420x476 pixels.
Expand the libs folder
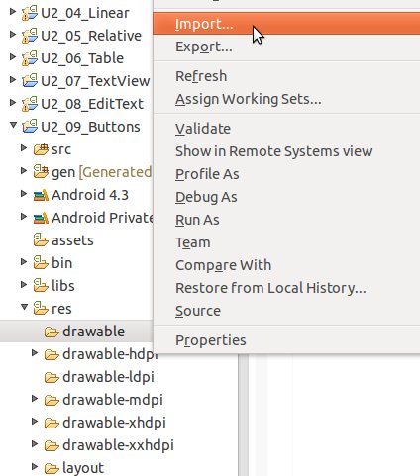tap(24, 284)
